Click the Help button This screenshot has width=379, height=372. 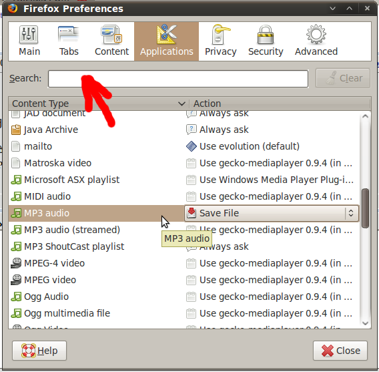click(39, 351)
